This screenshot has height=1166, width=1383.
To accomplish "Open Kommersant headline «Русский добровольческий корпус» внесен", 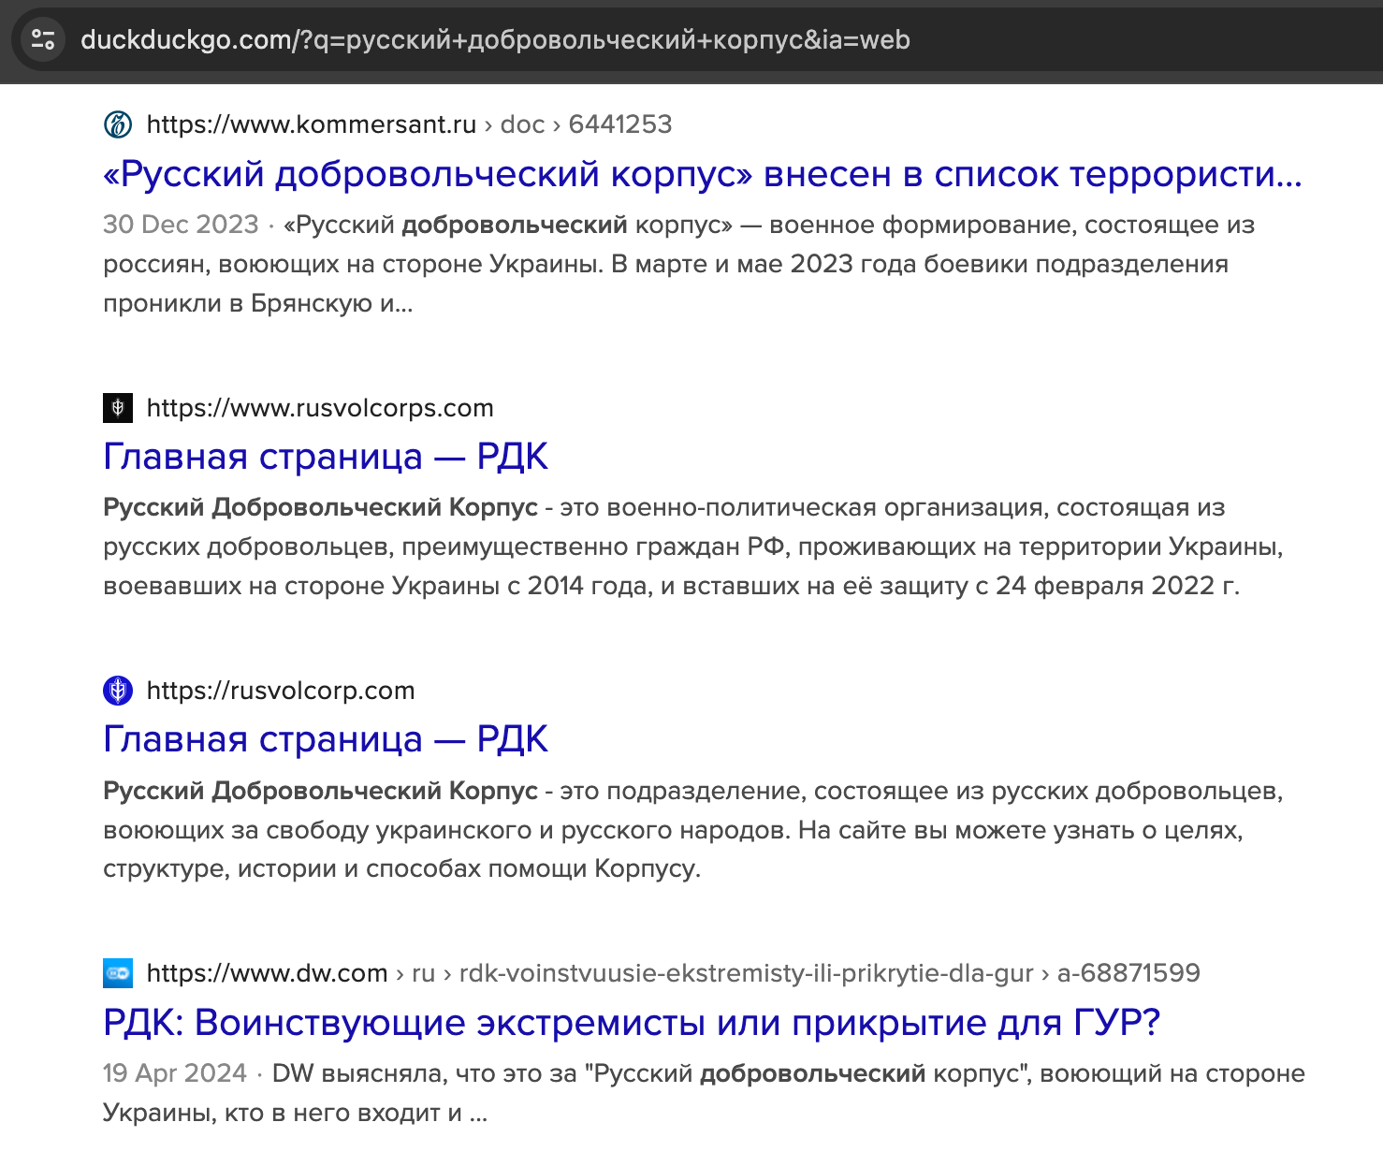I will [702, 174].
